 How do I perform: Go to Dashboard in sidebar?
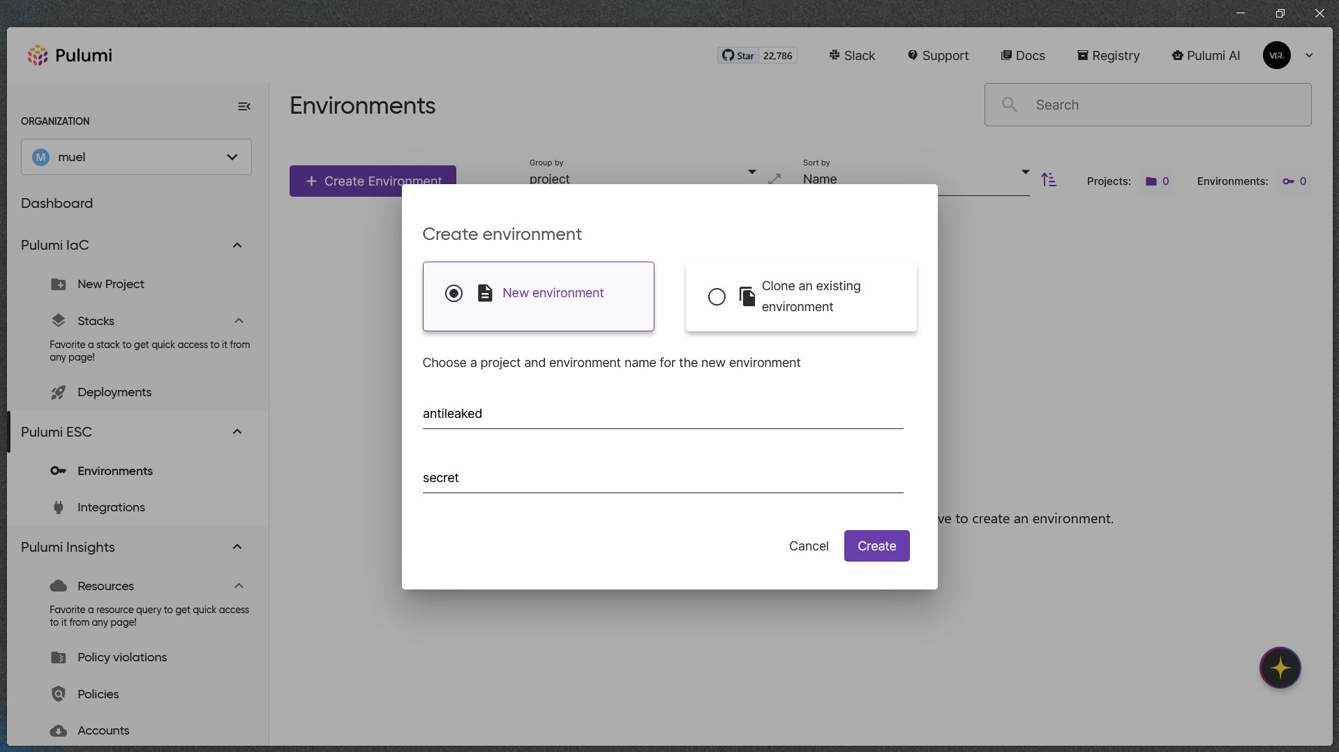tap(57, 203)
